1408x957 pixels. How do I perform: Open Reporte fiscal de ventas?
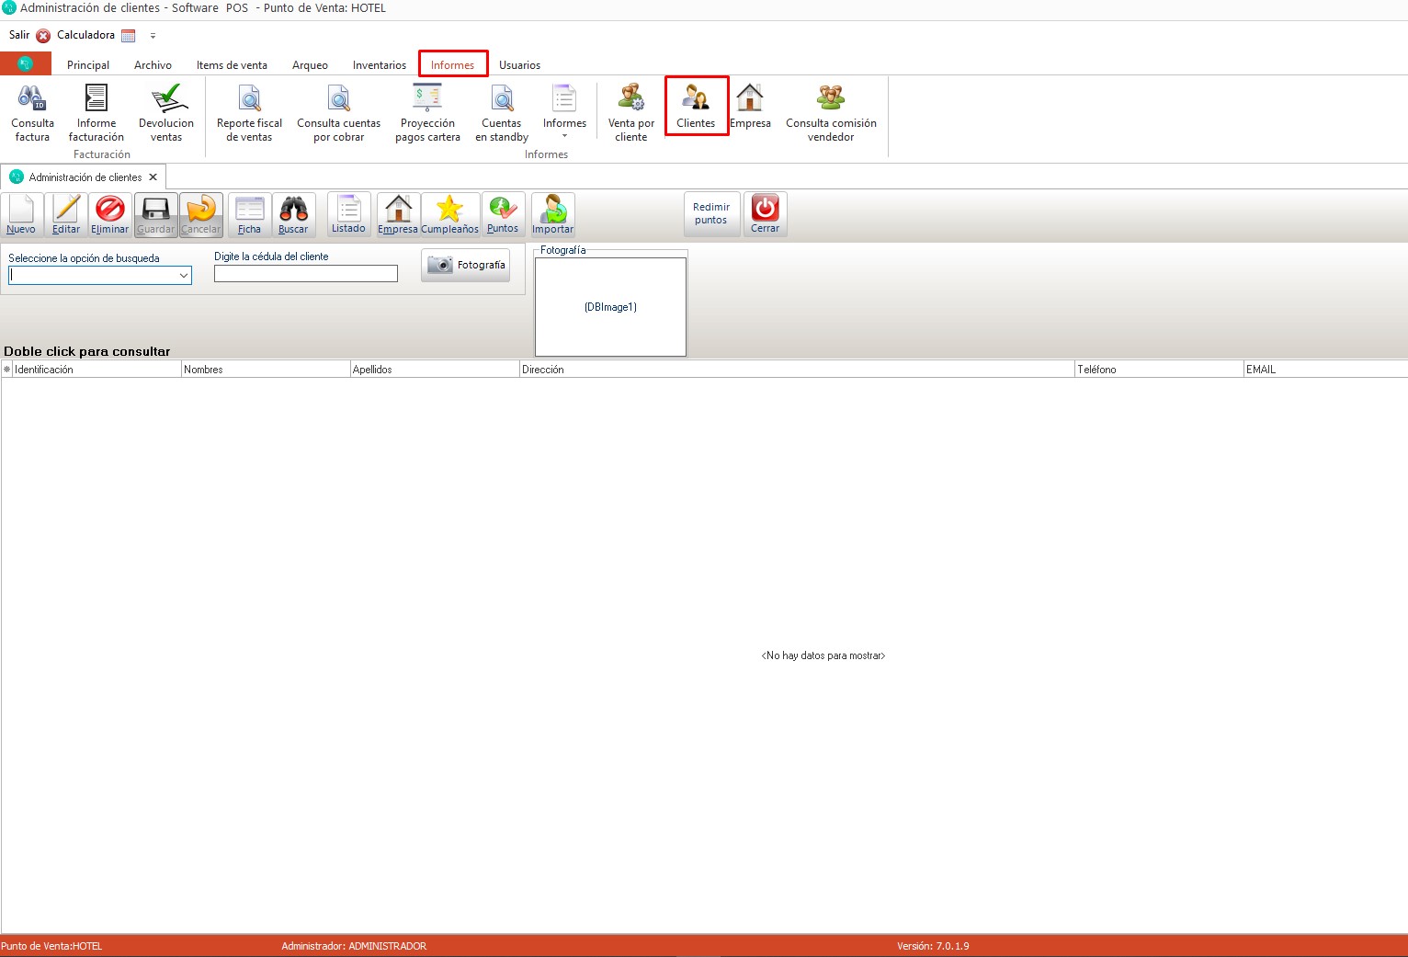tap(249, 113)
